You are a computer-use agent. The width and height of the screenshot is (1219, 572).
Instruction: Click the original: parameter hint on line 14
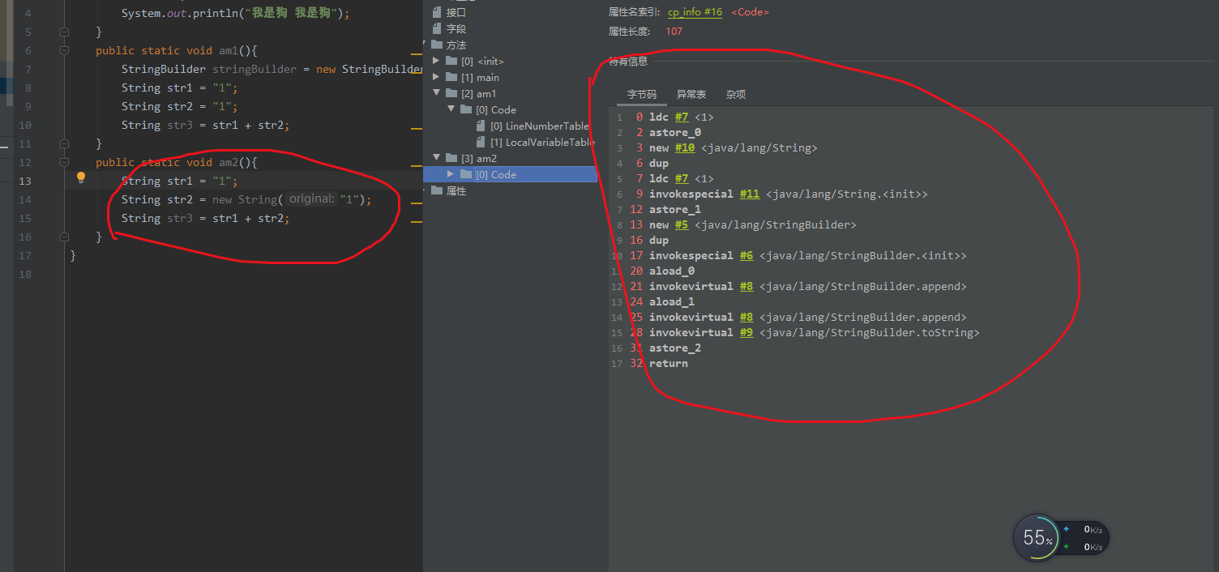pyautogui.click(x=311, y=199)
